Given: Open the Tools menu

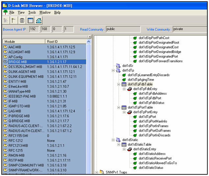Looking at the screenshot, I should 32,13.
